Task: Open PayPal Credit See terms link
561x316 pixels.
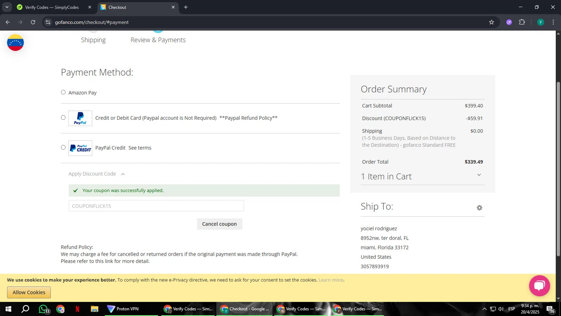Action: 140,148
